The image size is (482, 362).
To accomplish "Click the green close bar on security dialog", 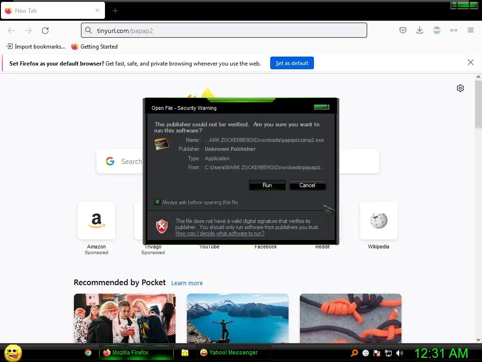I will (x=321, y=107).
